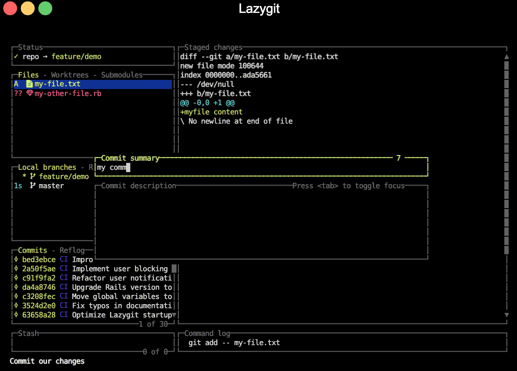
Task: Click the 'new file mode 100644' line
Action: pos(222,66)
